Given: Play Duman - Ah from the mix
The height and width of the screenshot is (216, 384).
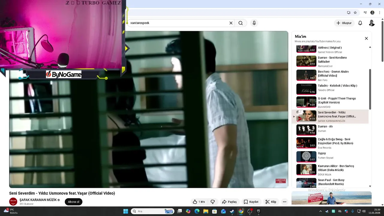Looking at the screenshot, I should pyautogui.click(x=331, y=130).
